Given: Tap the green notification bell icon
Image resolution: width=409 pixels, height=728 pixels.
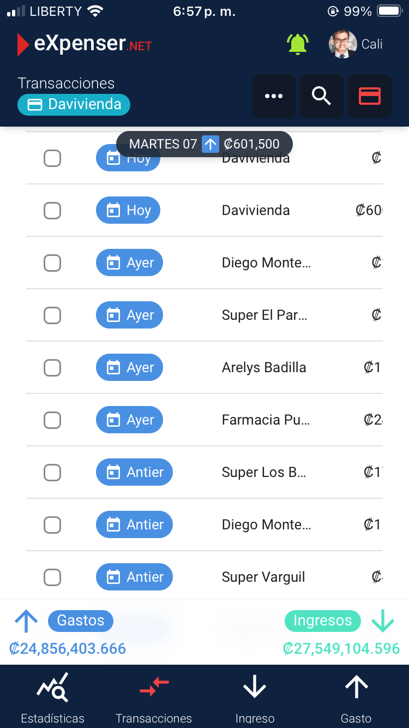Looking at the screenshot, I should (x=298, y=44).
